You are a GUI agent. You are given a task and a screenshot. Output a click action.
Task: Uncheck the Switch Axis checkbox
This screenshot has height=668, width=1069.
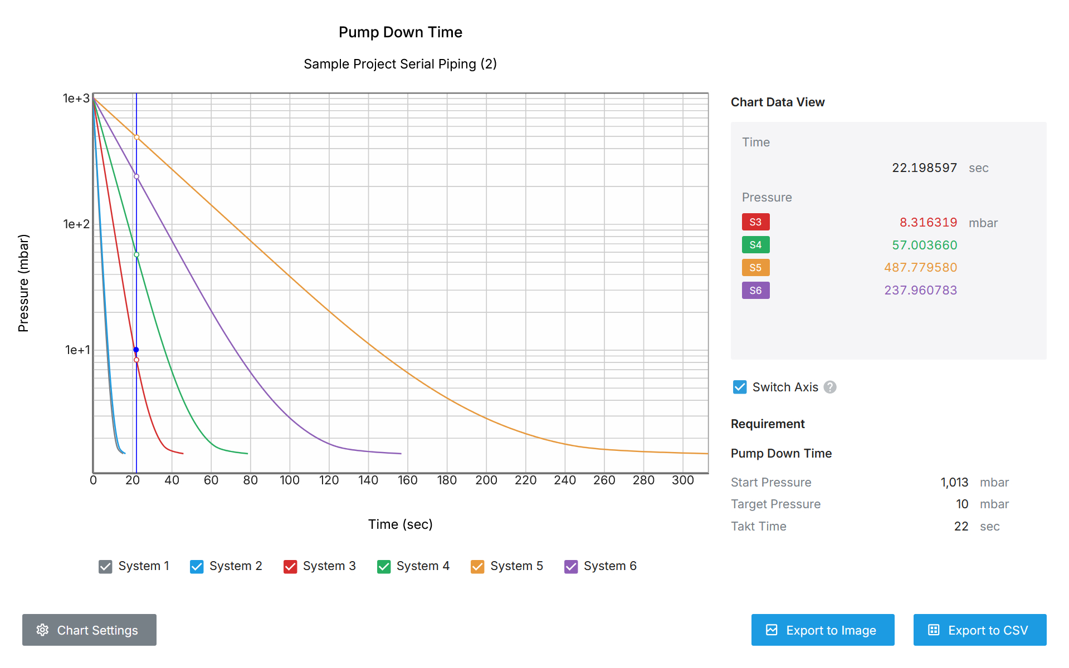[x=740, y=387]
